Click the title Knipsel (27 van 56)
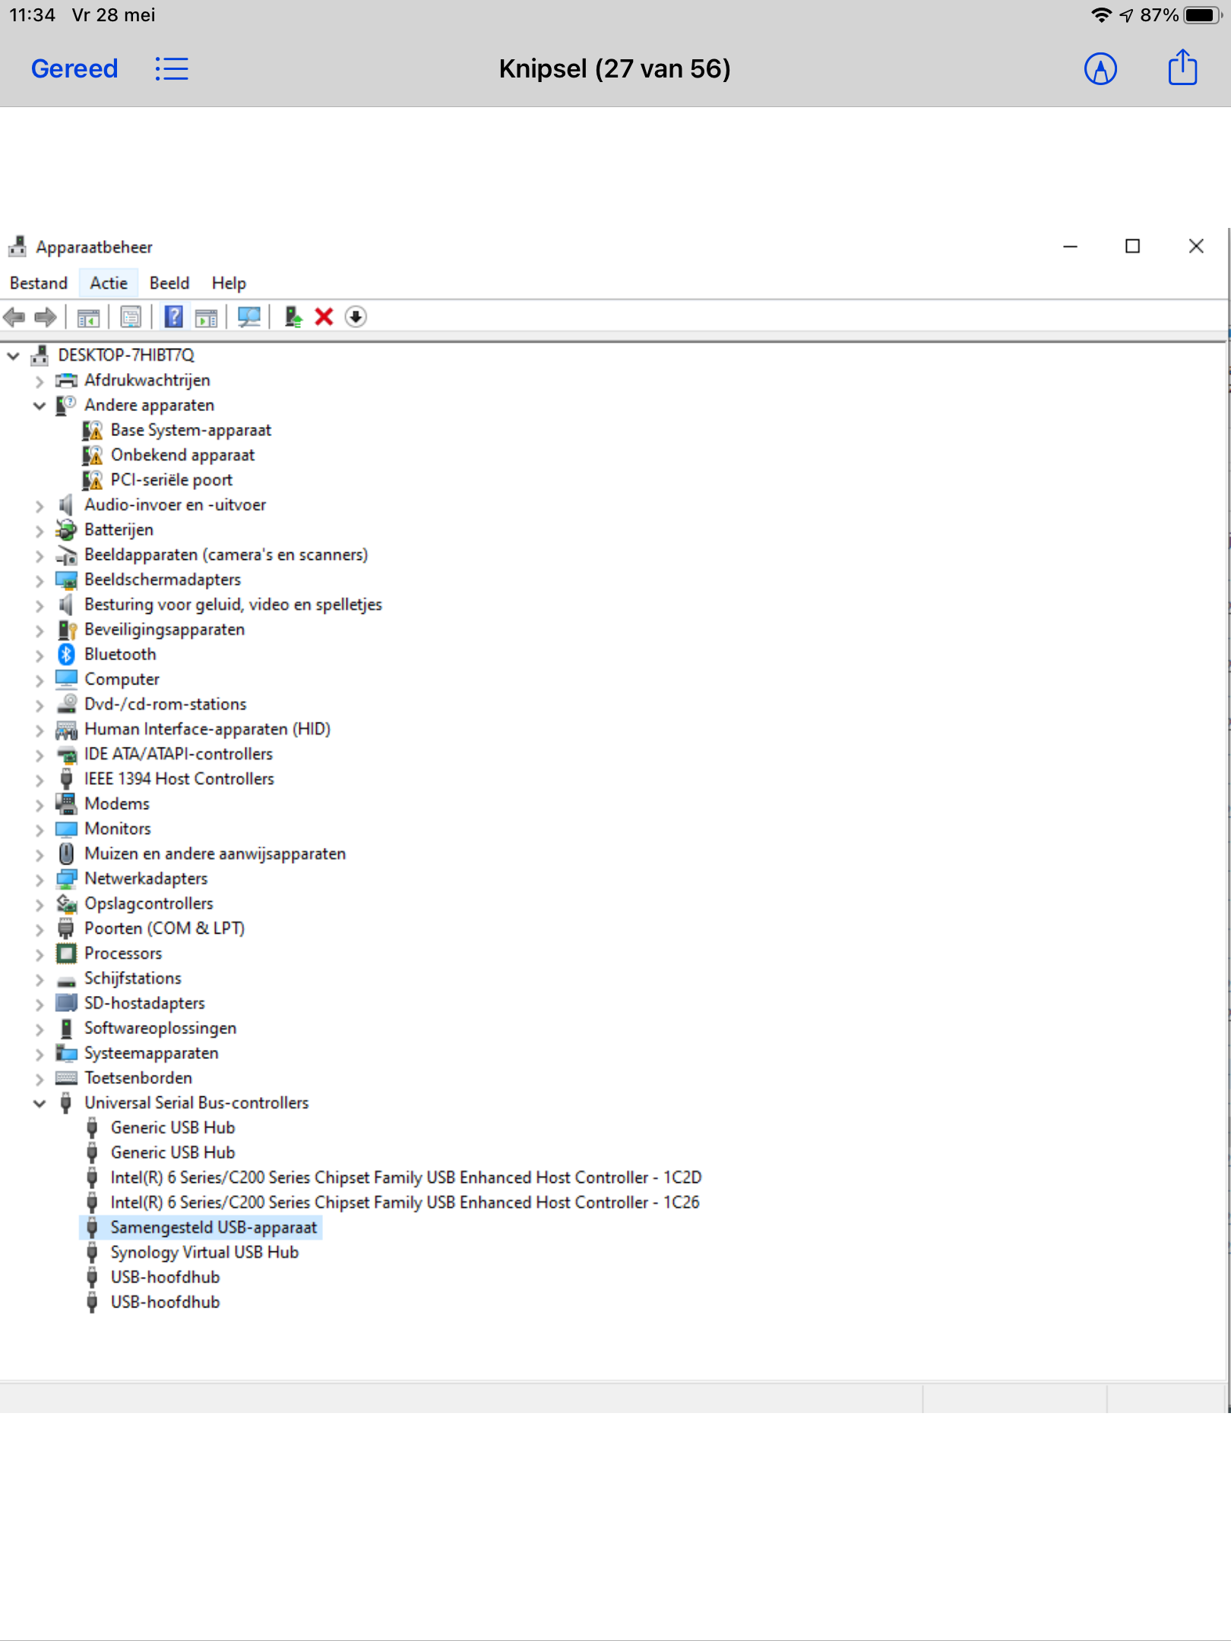Viewport: 1231px width, 1641px height. click(615, 68)
